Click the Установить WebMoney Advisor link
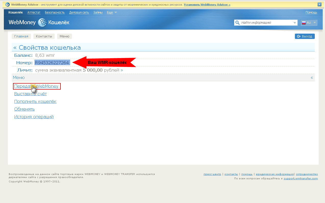Image resolution: width=325 pixels, height=203 pixels. (x=207, y=5)
